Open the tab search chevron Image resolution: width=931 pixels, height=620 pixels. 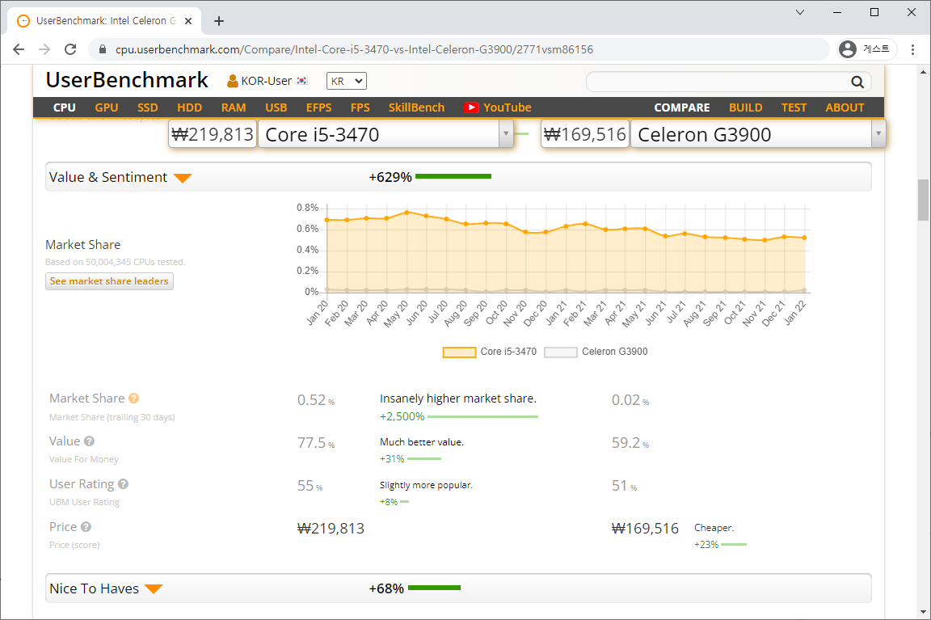pyautogui.click(x=800, y=12)
